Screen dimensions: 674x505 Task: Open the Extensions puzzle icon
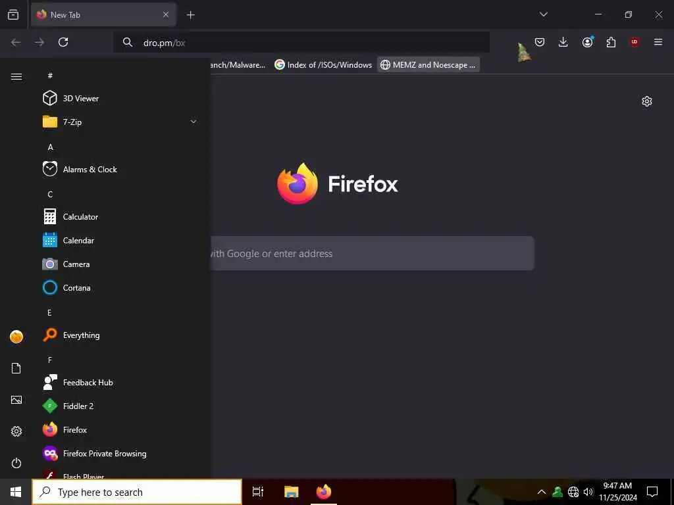pyautogui.click(x=611, y=42)
